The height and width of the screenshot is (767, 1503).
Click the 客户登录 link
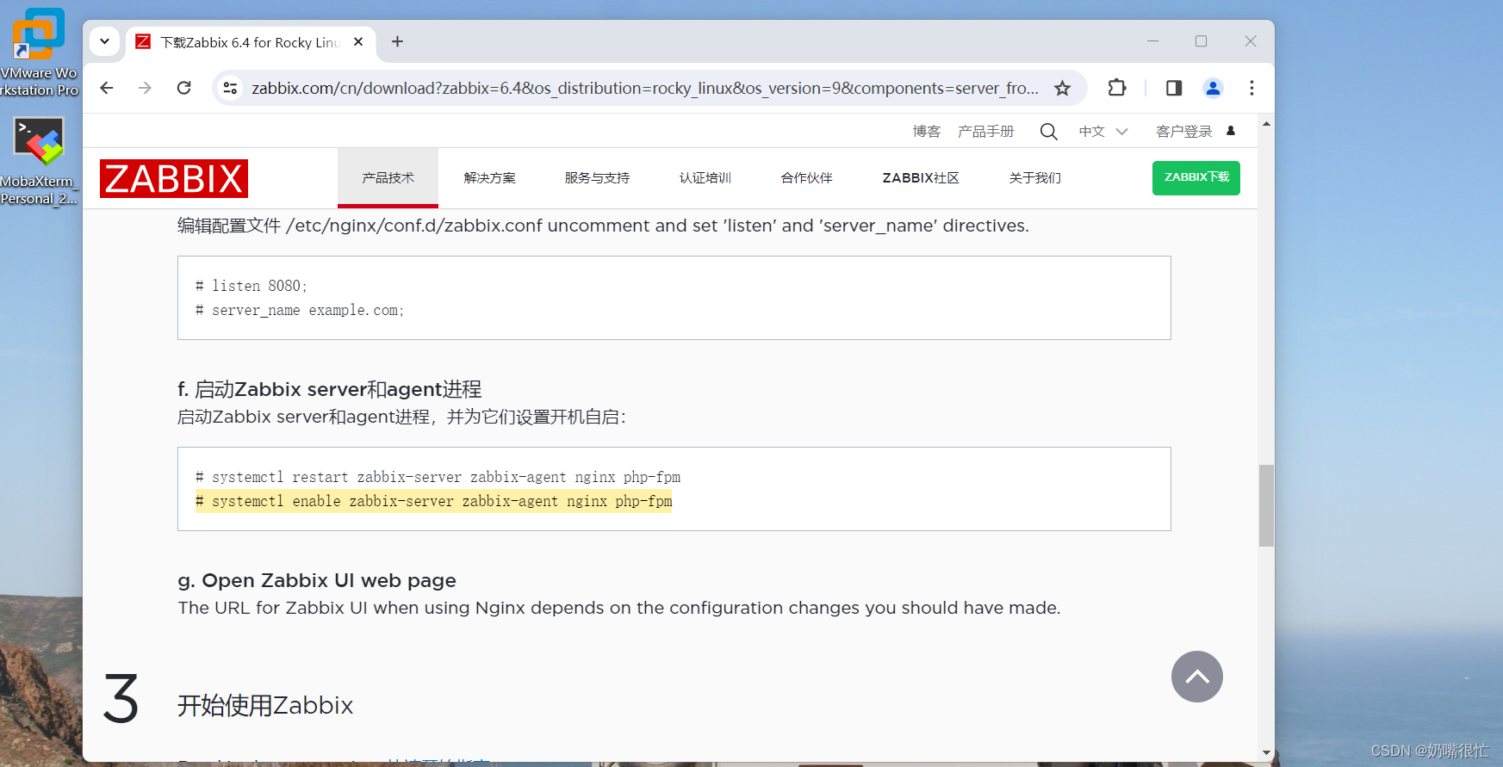click(1183, 132)
